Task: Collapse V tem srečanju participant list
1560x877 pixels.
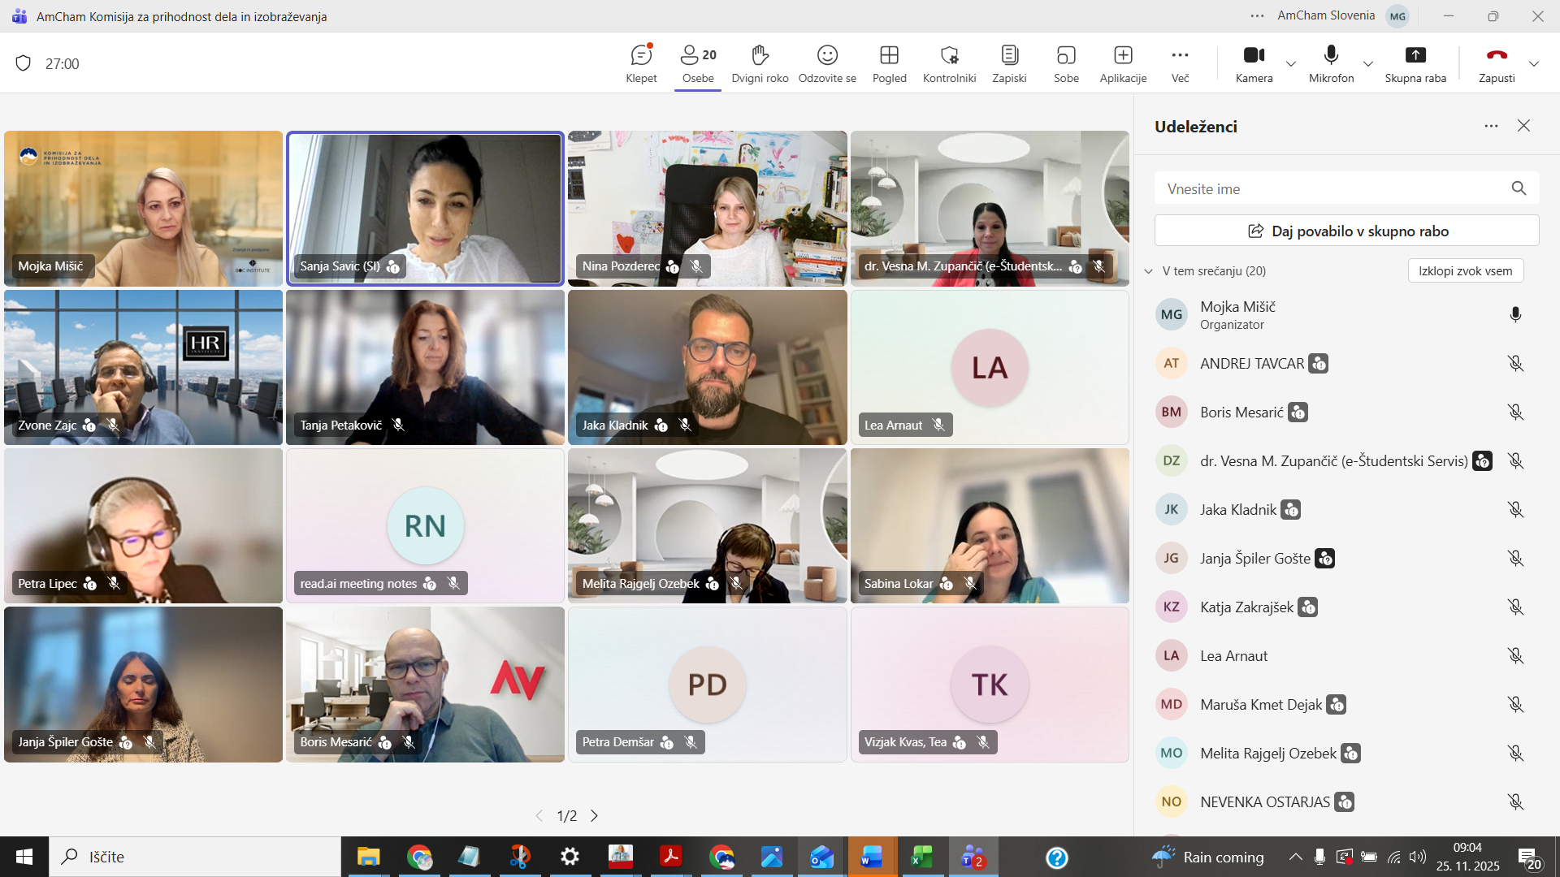Action: (1148, 271)
